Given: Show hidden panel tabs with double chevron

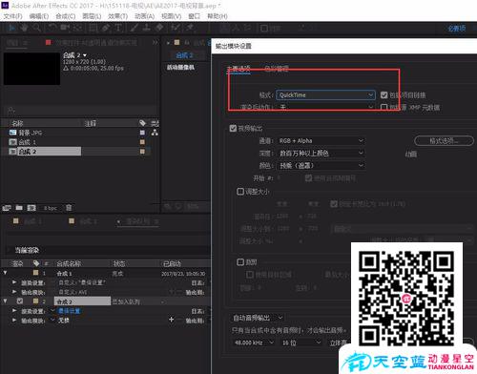Looking at the screenshot, I should click(x=156, y=42).
